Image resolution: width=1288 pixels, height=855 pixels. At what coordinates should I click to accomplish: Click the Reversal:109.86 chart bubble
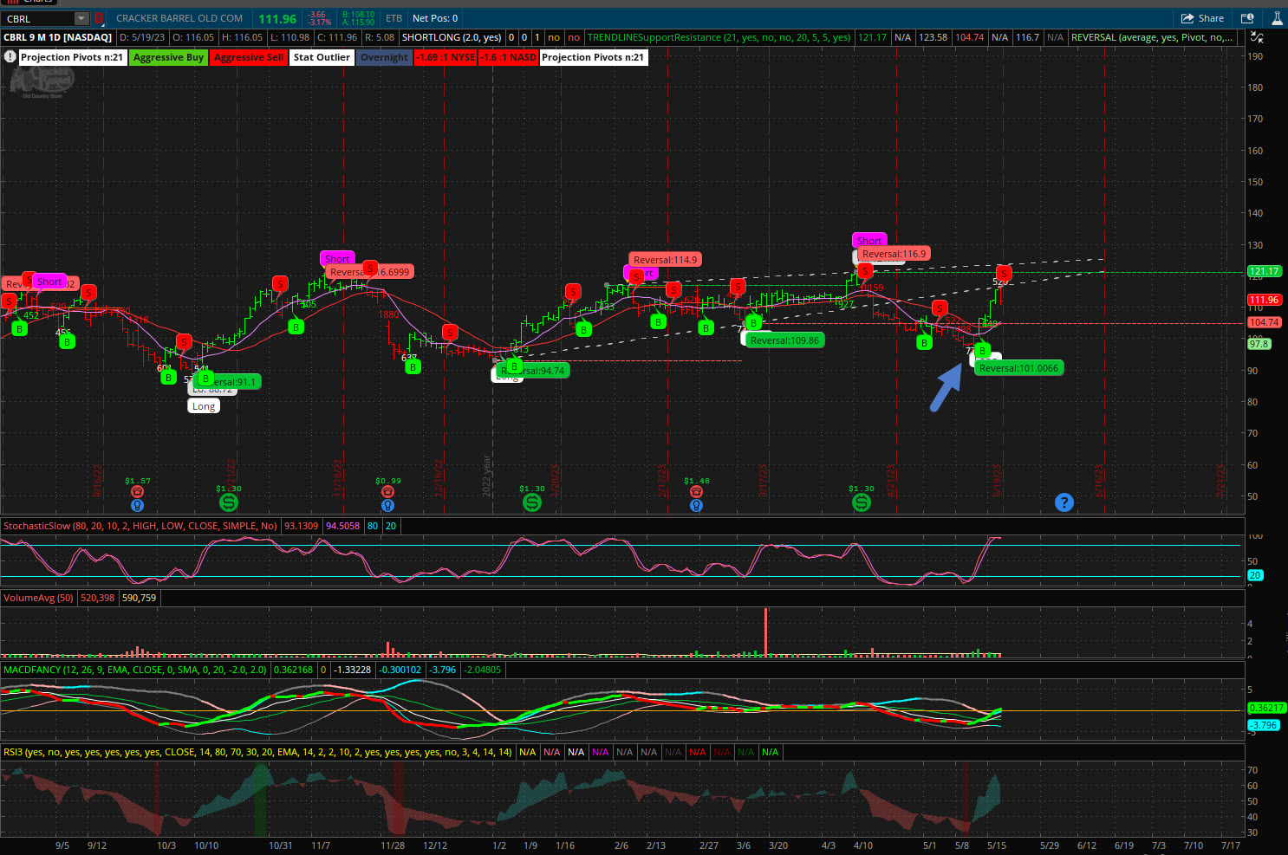point(784,340)
